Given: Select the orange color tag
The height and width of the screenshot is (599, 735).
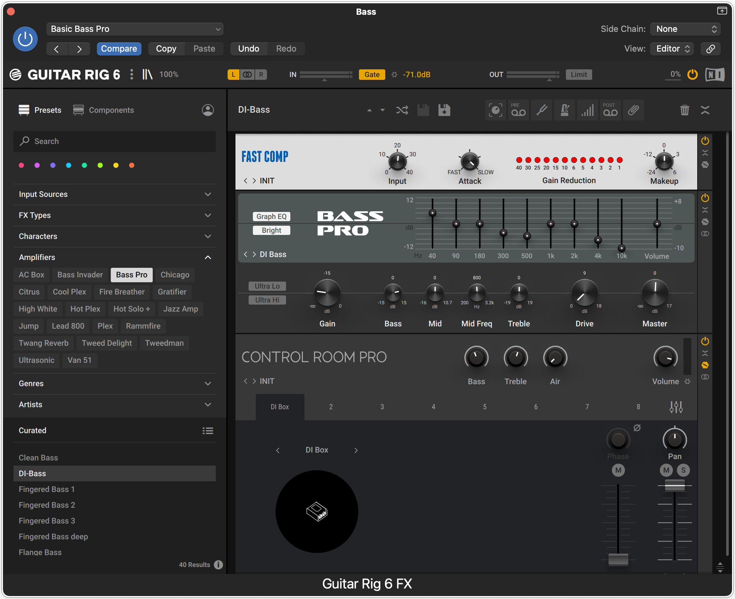Looking at the screenshot, I should point(131,165).
